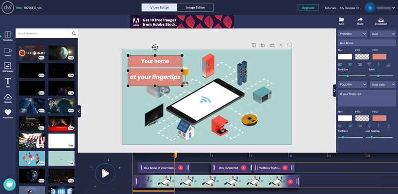The image size is (398, 194).
Task: Open the Tutorials link
Action: tap(330, 8)
